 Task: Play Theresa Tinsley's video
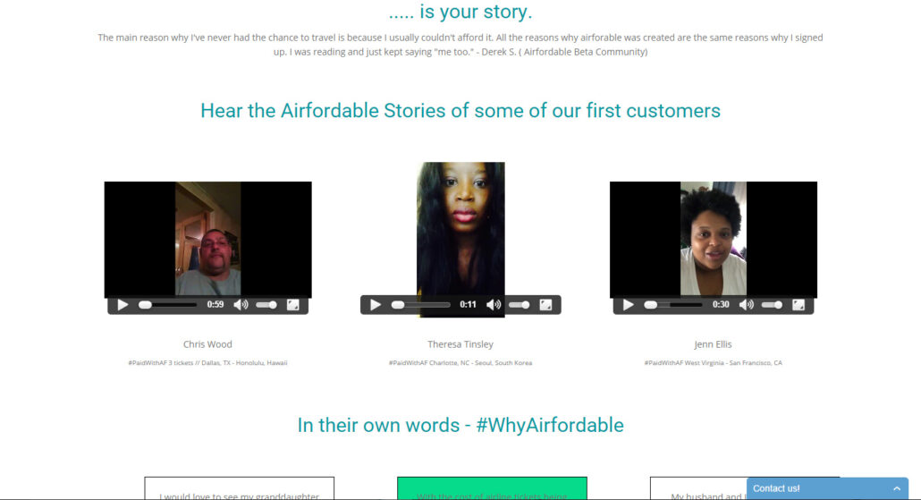click(376, 305)
